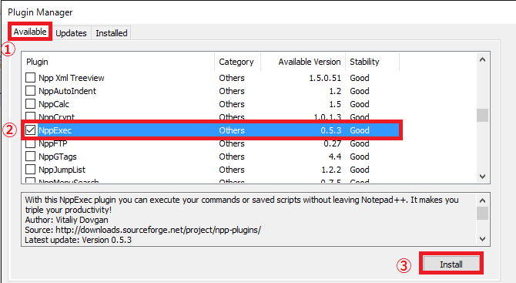Screen dimensions: 516x283
Task: Check the Npp Xml Treeview checkbox
Action: (x=30, y=78)
